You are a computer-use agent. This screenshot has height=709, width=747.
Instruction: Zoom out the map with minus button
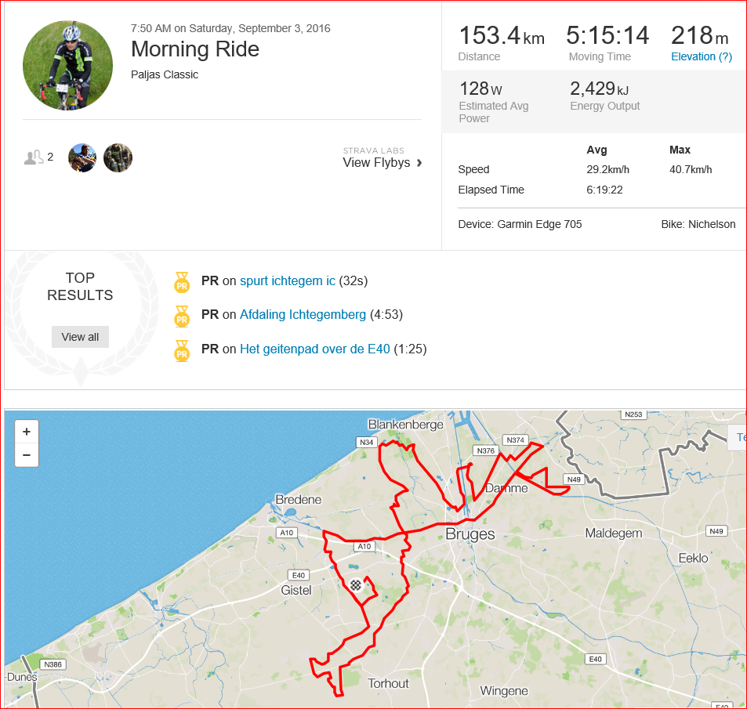coord(27,455)
